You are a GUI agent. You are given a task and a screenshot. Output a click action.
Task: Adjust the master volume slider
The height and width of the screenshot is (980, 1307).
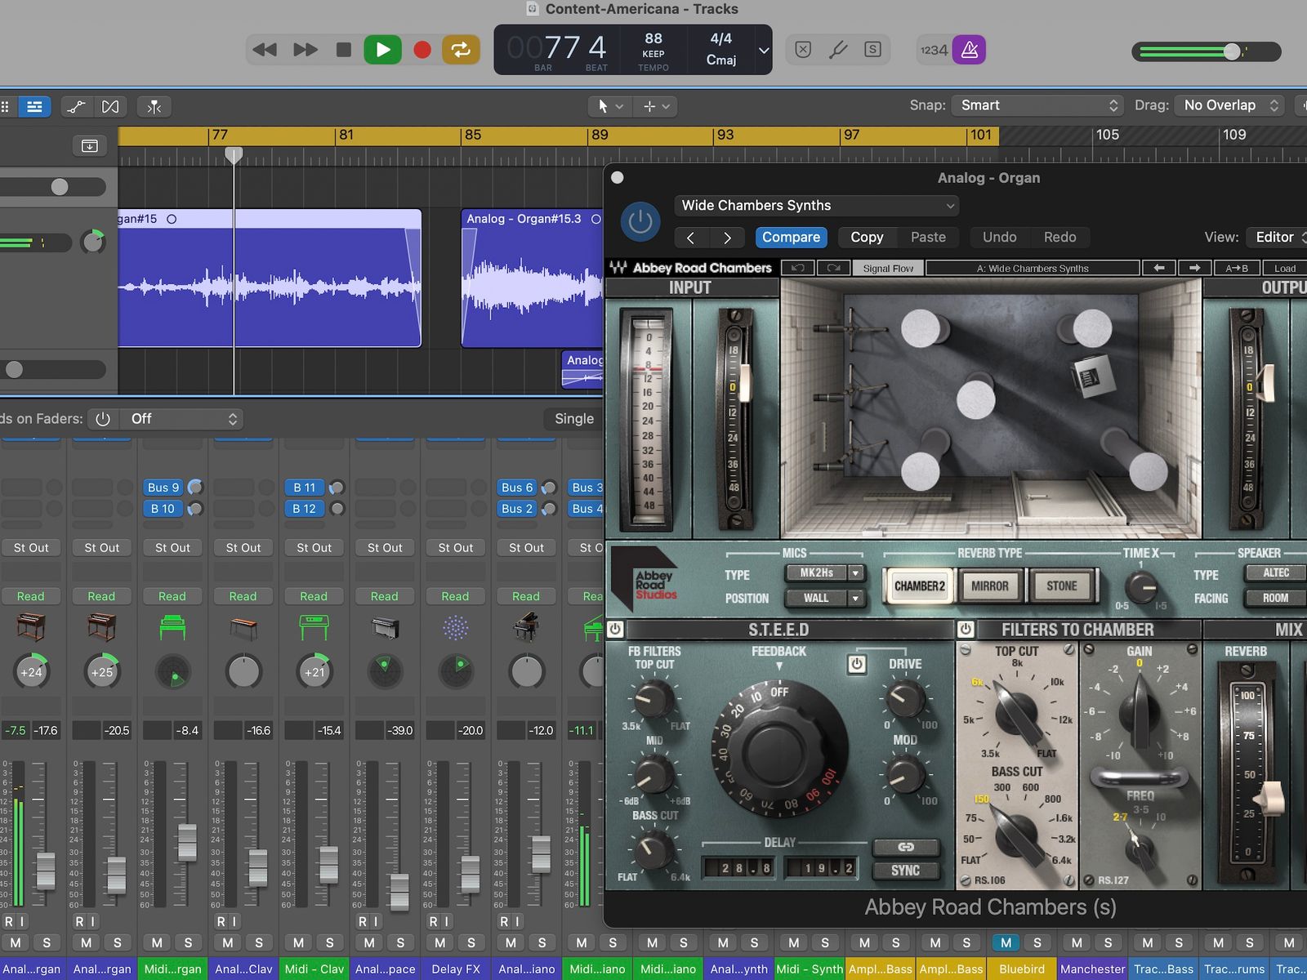pos(1231,51)
